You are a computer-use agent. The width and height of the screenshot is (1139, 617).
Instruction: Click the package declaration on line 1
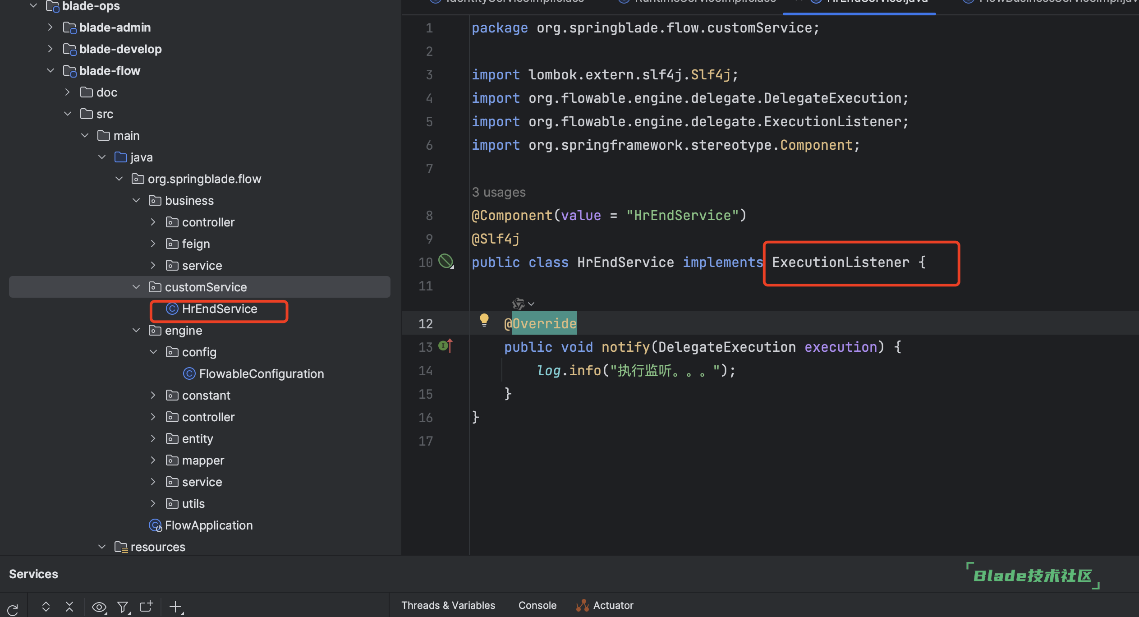coord(645,28)
